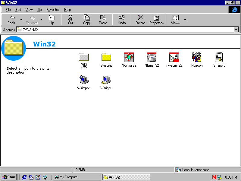Cut the selection with the scissors button

(x=70, y=20)
